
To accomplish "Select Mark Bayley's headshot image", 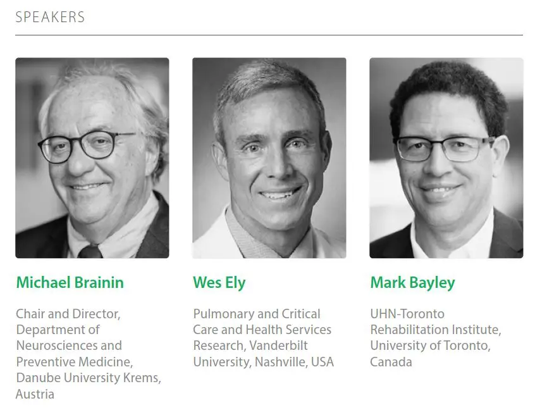I will pos(446,158).
